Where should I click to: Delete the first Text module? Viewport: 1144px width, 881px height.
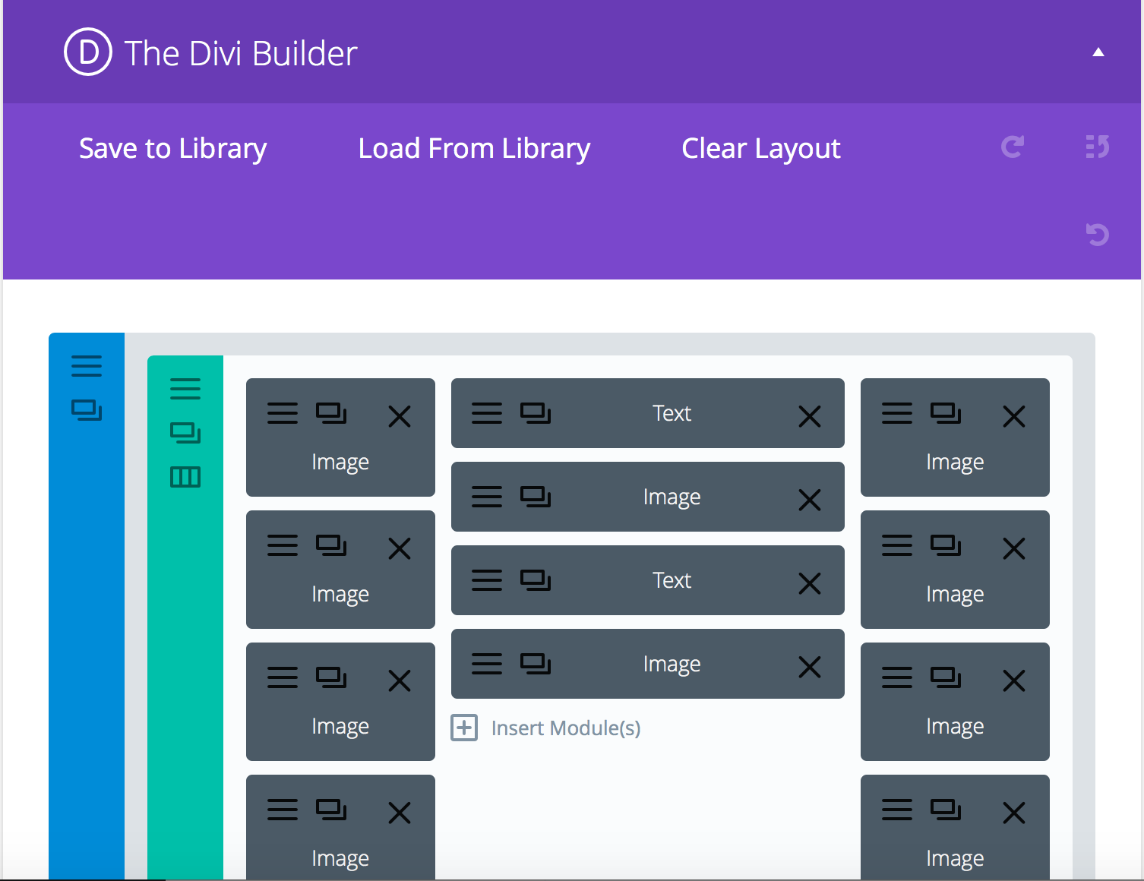pos(810,416)
